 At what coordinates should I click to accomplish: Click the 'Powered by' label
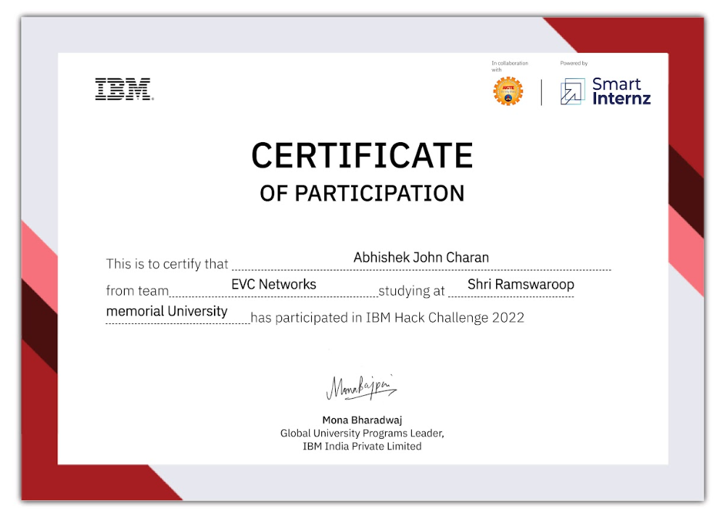pyautogui.click(x=574, y=63)
